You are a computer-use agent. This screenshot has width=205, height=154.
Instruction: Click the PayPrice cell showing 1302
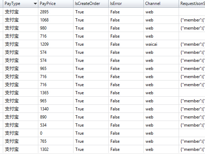point(56,149)
